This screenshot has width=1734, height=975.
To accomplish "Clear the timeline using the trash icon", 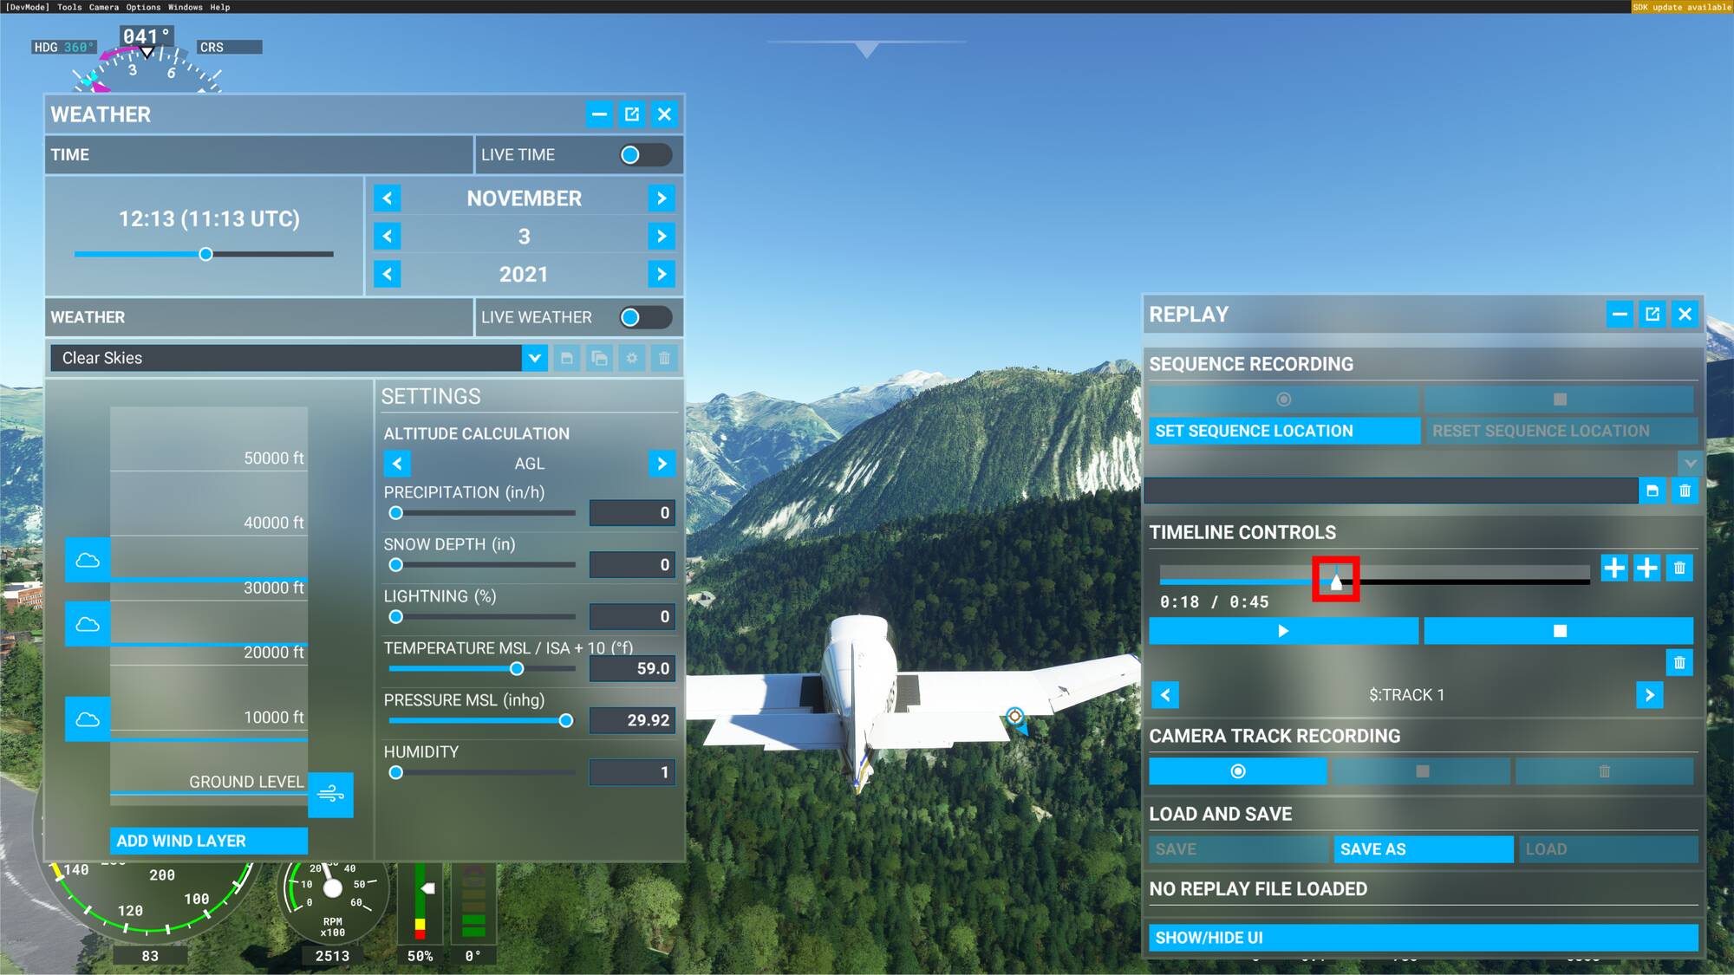I will coord(1679,569).
